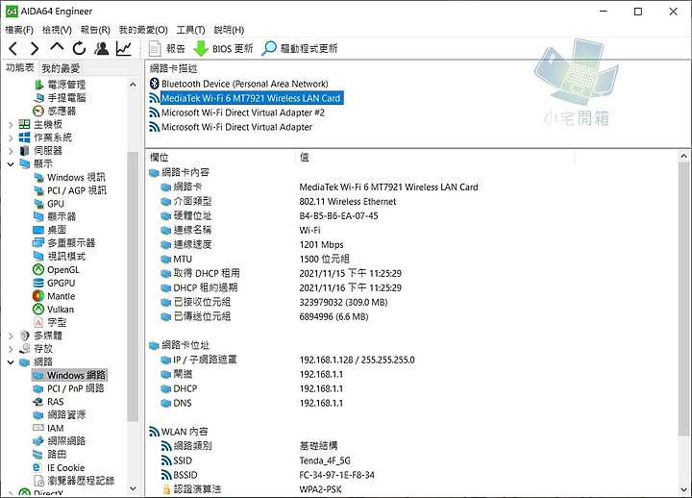Select Microsoft Wi-Fi Direct Virtual Adapter #2

(x=243, y=112)
